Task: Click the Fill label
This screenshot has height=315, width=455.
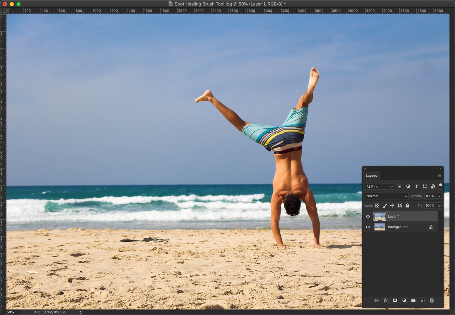Action: pyautogui.click(x=420, y=206)
